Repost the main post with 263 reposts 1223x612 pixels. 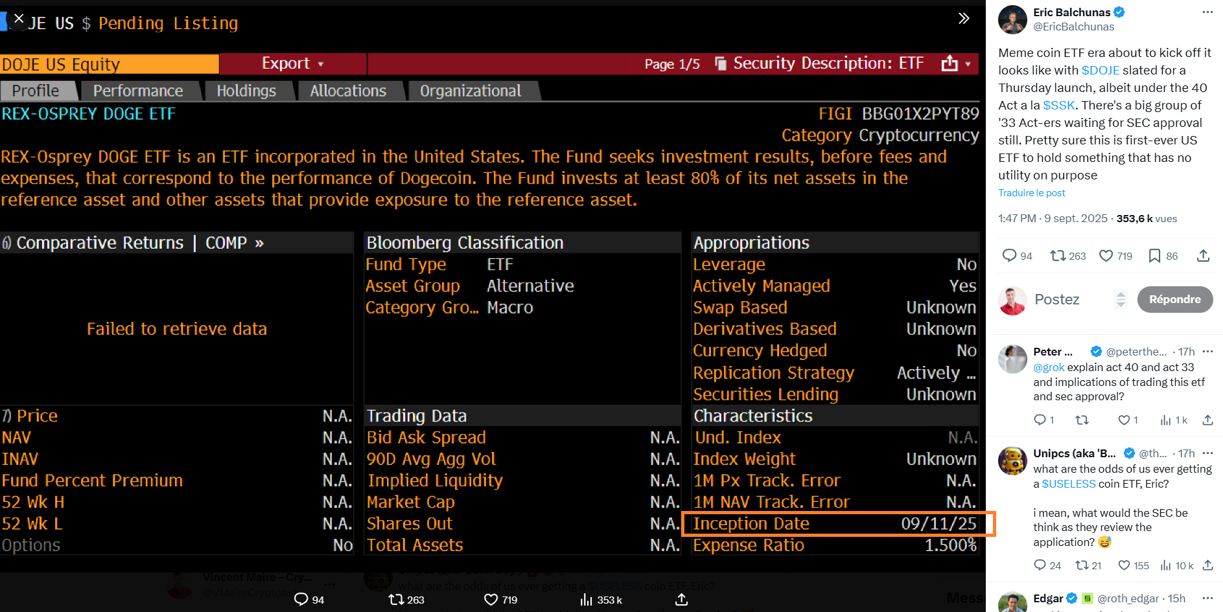click(1058, 256)
